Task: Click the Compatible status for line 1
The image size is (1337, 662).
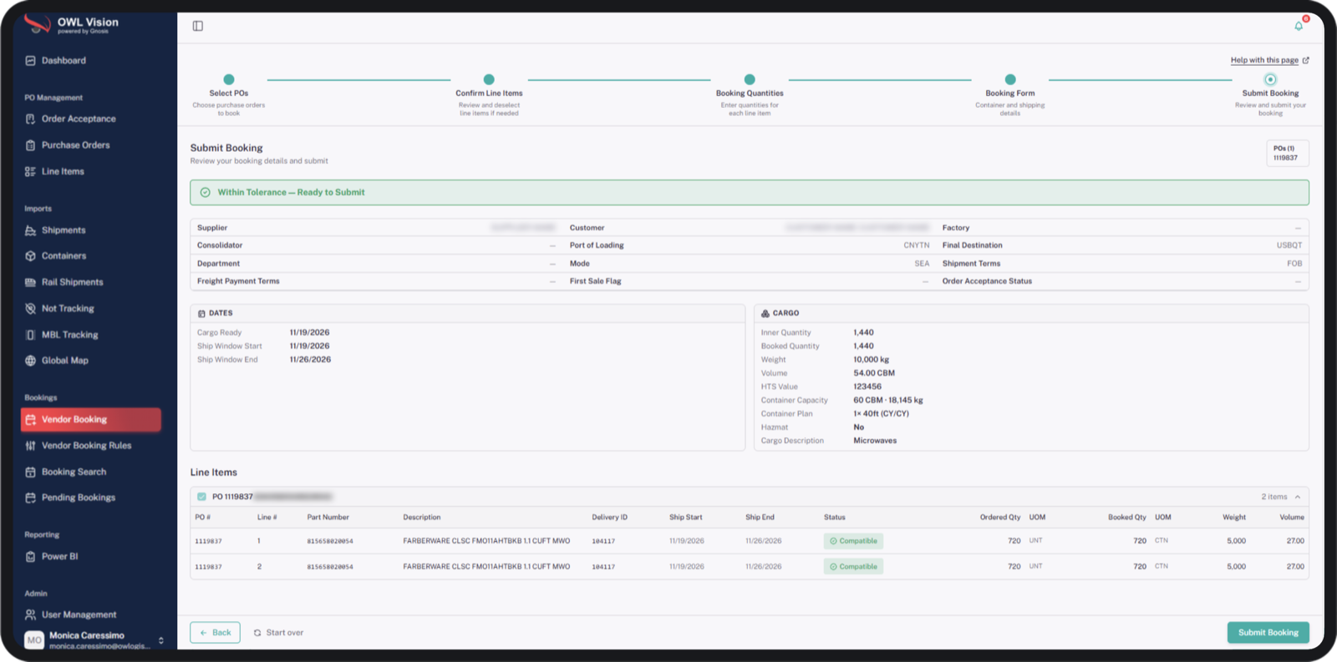Action: [853, 541]
